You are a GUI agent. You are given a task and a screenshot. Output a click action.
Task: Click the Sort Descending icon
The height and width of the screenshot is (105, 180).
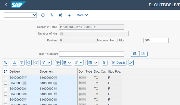click(22, 62)
